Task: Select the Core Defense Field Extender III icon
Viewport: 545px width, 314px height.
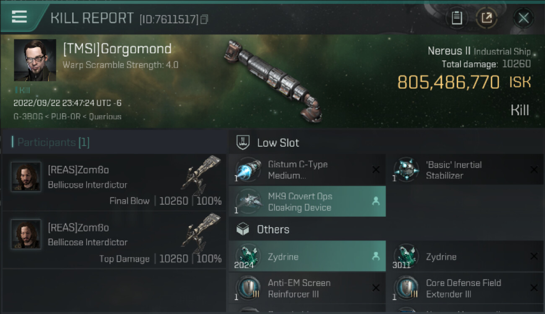Action: 406,288
